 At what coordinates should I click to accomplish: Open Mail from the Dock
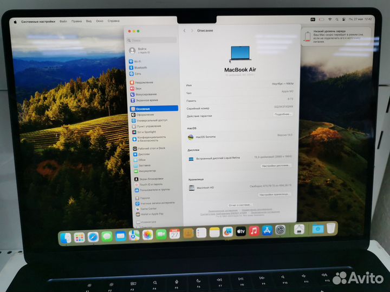click(x=121, y=236)
